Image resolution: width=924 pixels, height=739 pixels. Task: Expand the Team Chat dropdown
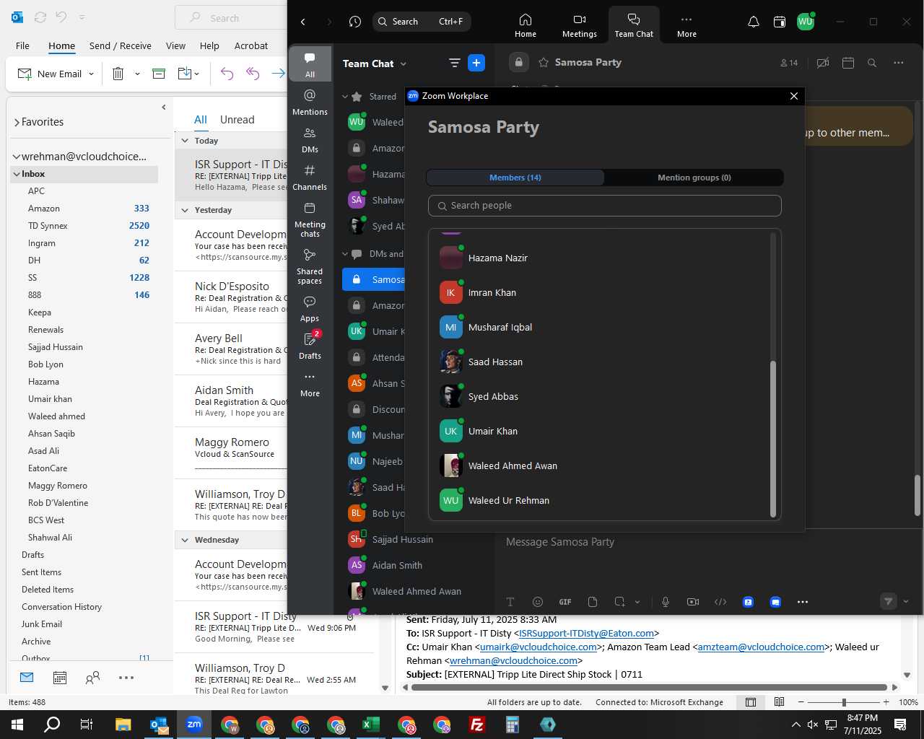403,64
